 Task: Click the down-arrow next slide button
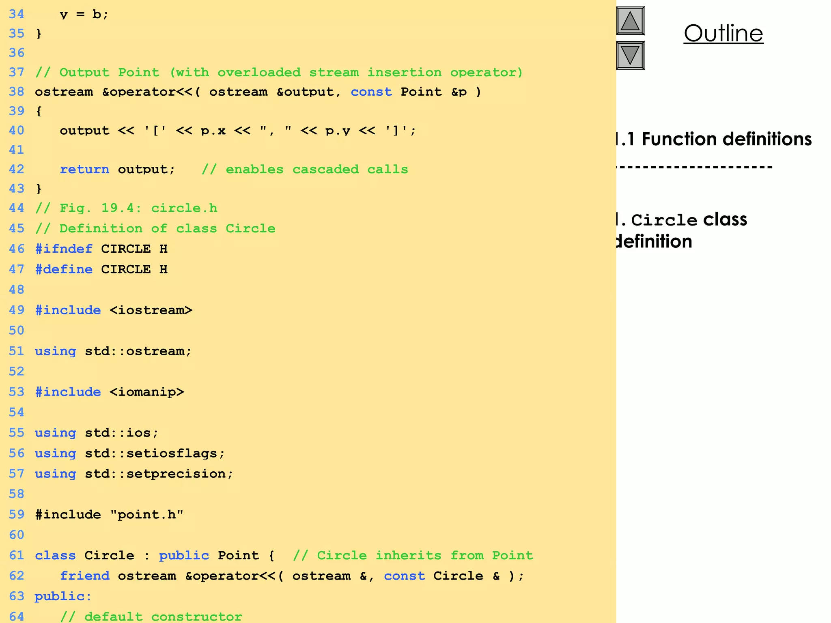tap(630, 55)
